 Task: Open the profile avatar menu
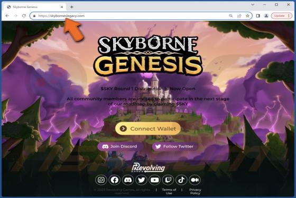(266, 16)
